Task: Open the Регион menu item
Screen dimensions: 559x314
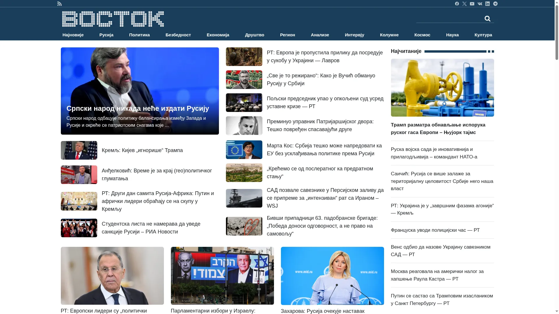Action: [x=287, y=35]
